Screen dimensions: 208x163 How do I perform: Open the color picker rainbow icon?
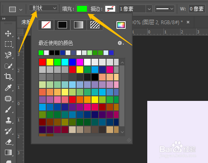pos(121,25)
